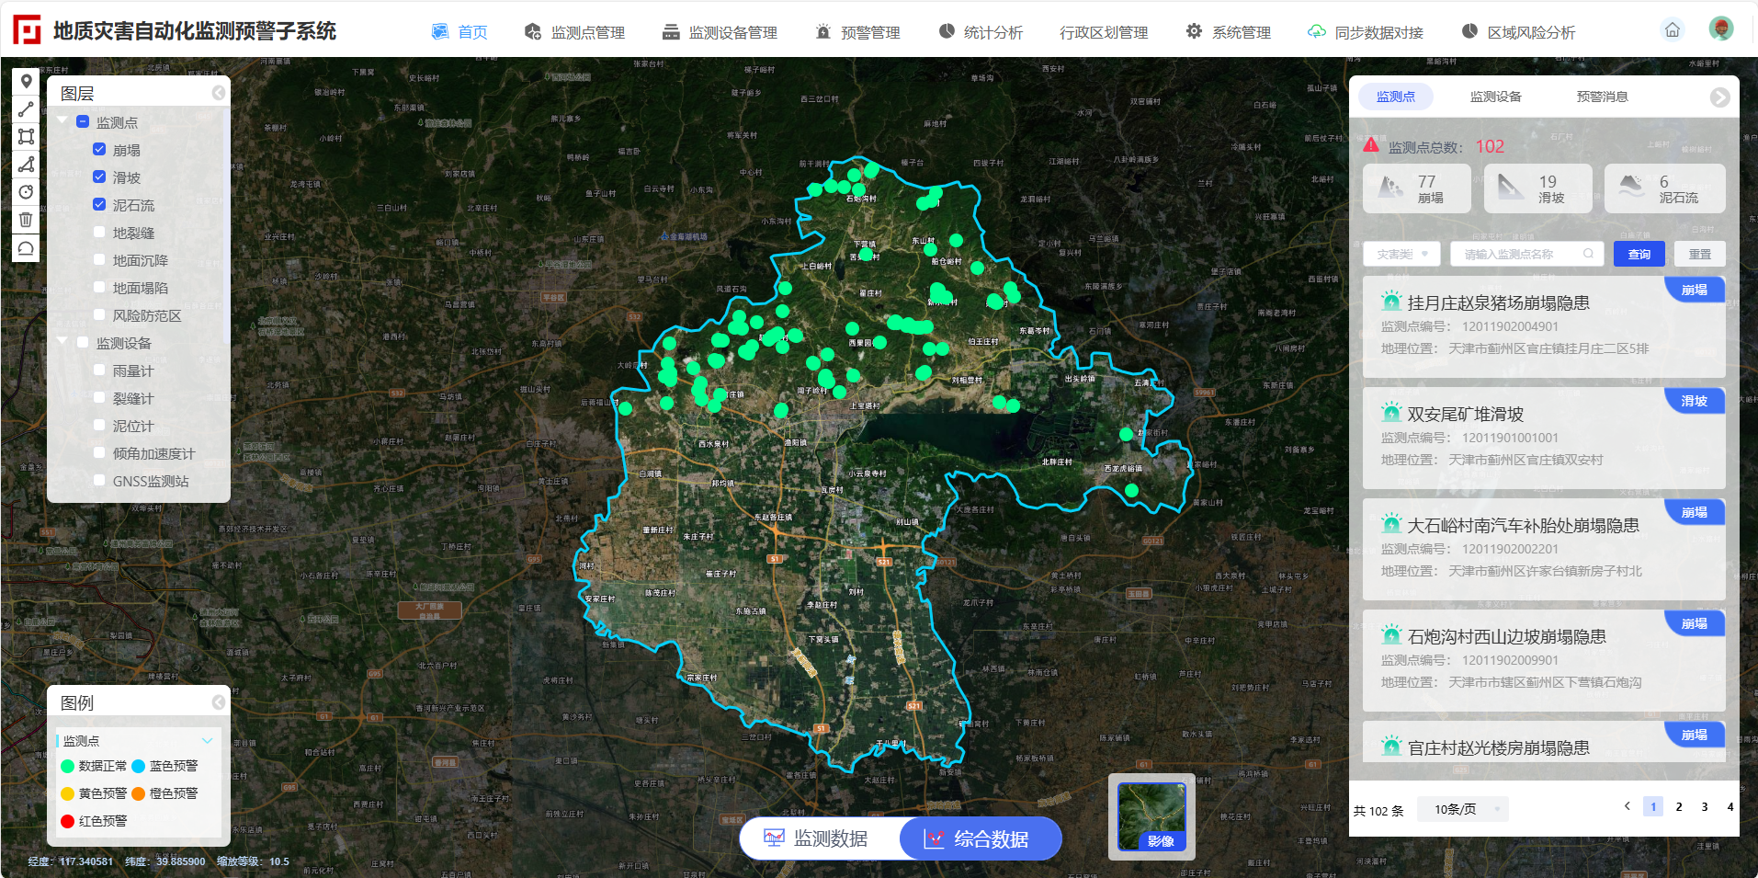This screenshot has height=878, width=1758.
Task: Uncheck the 崩塌 layer checkbox
Action: coord(99,149)
